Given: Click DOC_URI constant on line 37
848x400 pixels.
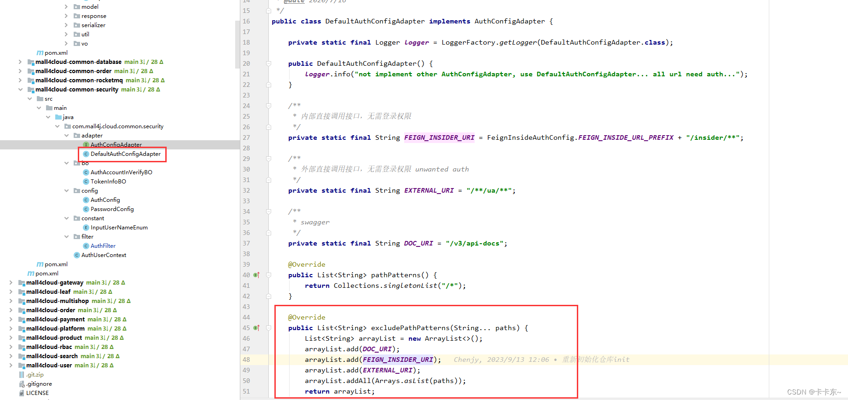Looking at the screenshot, I should coord(418,243).
